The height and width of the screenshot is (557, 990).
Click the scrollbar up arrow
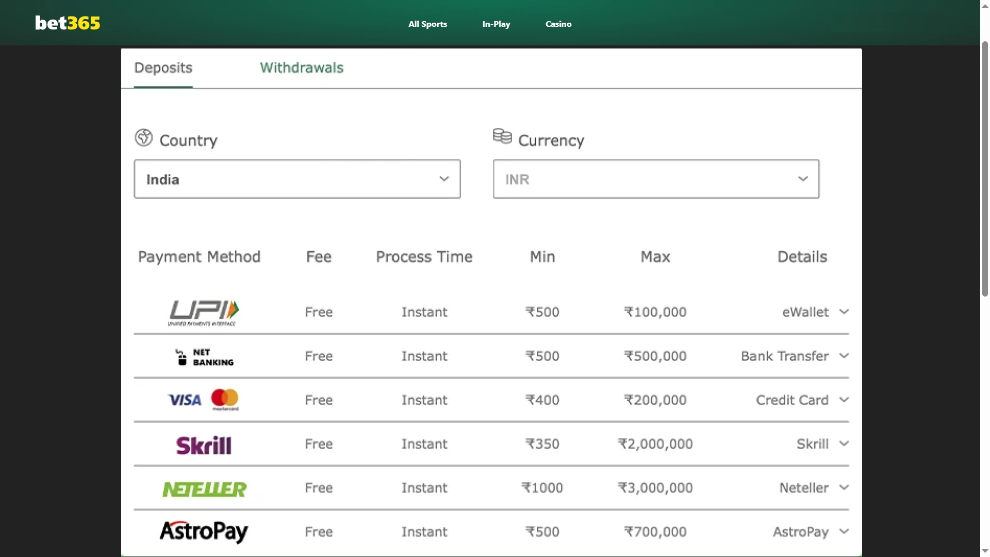coord(984,5)
